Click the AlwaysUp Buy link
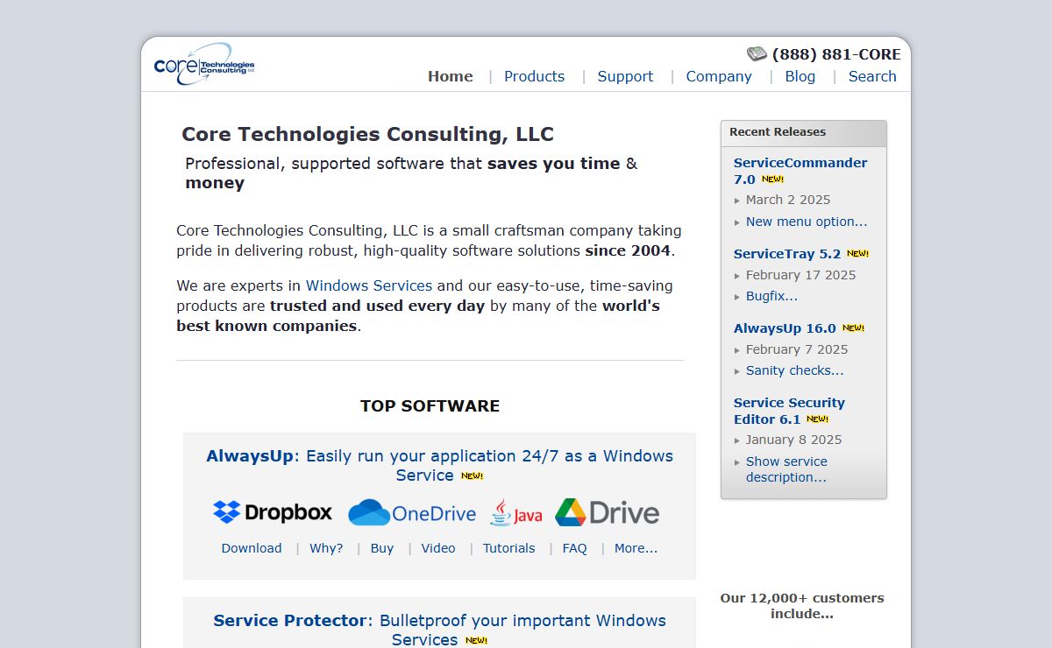This screenshot has height=648, width=1052. 382,548
